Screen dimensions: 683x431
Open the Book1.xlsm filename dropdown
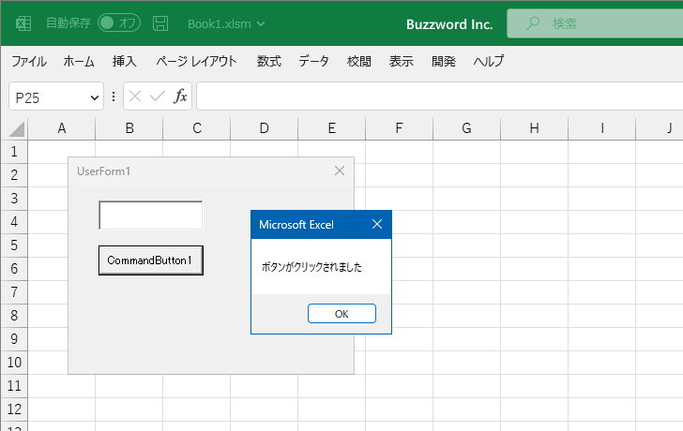(226, 24)
